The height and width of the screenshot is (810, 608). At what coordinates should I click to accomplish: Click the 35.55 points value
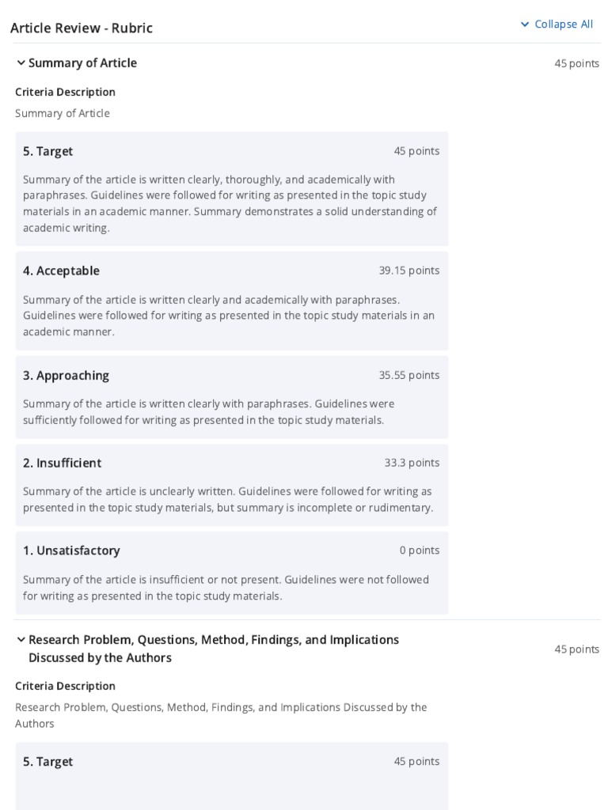[408, 376]
